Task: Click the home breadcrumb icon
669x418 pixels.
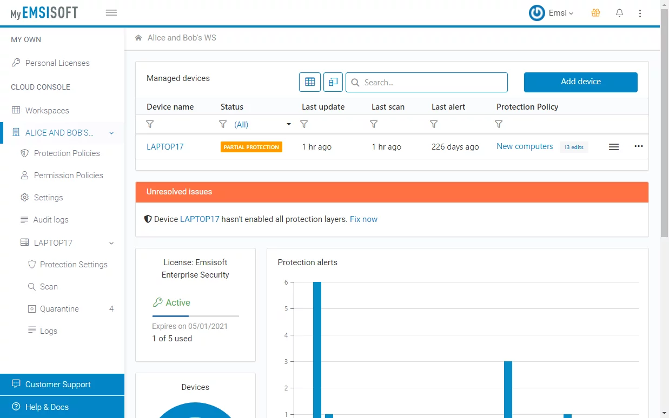Action: tap(138, 38)
